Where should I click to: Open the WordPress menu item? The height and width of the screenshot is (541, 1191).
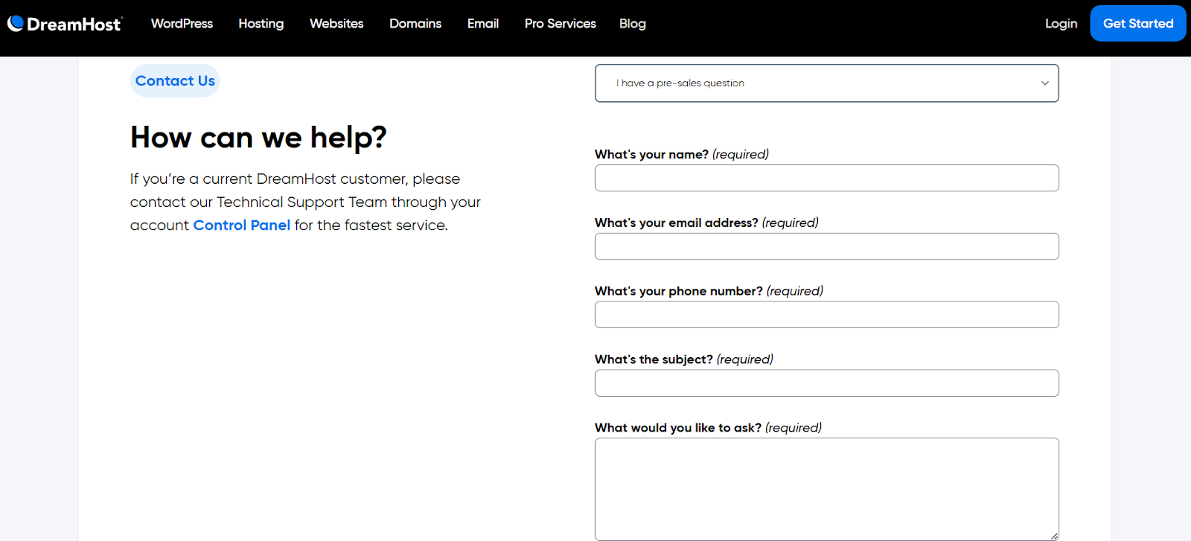click(182, 23)
